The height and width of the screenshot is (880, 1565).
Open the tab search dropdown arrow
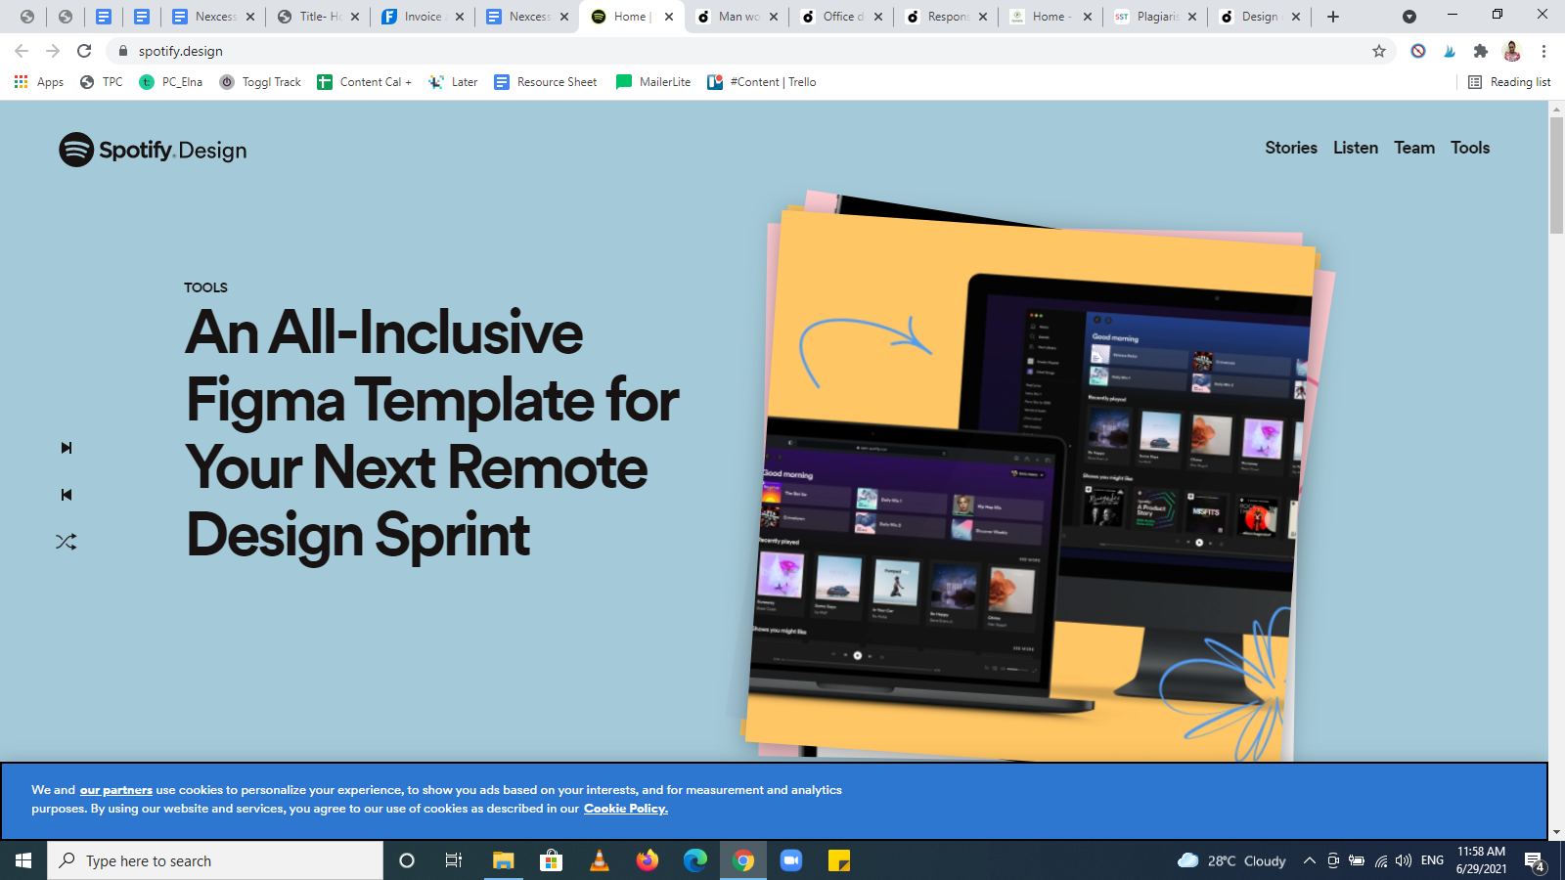point(1409,17)
